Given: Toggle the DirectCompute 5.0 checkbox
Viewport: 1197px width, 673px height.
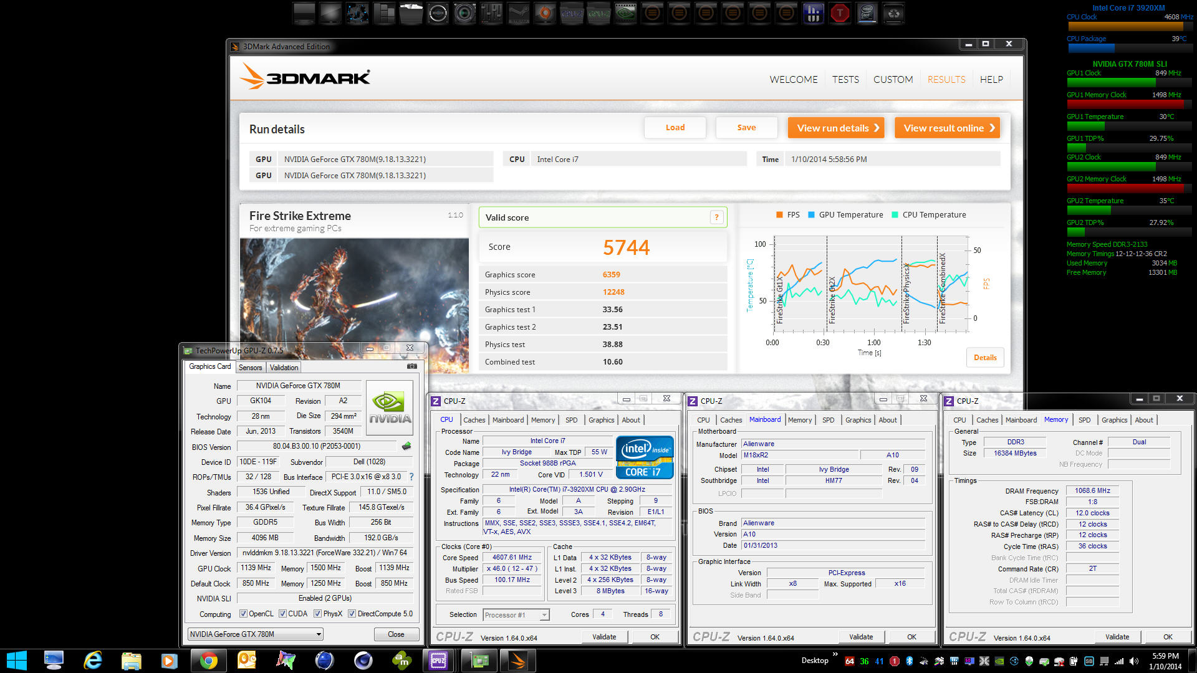Looking at the screenshot, I should (x=352, y=614).
